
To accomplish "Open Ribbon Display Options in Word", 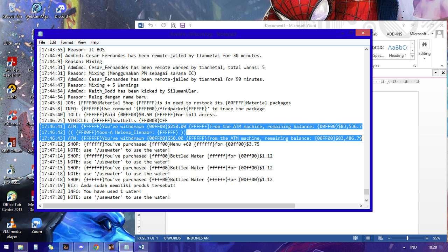I will coord(413,25).
